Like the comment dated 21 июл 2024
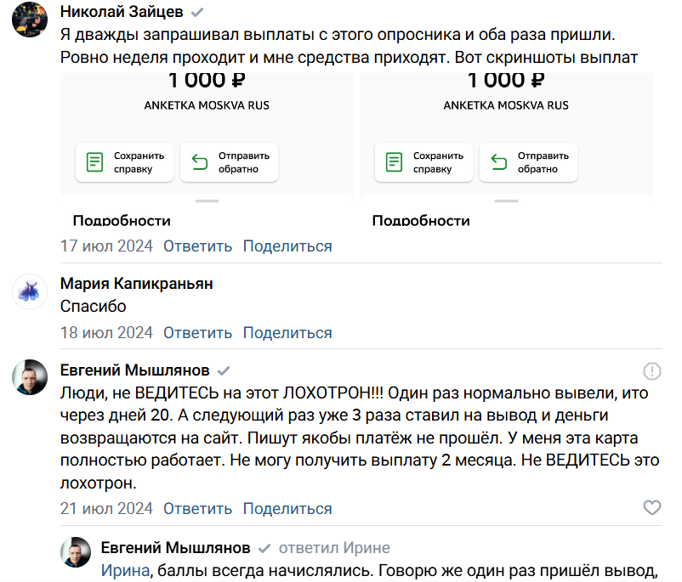The height and width of the screenshot is (582, 682). [651, 508]
